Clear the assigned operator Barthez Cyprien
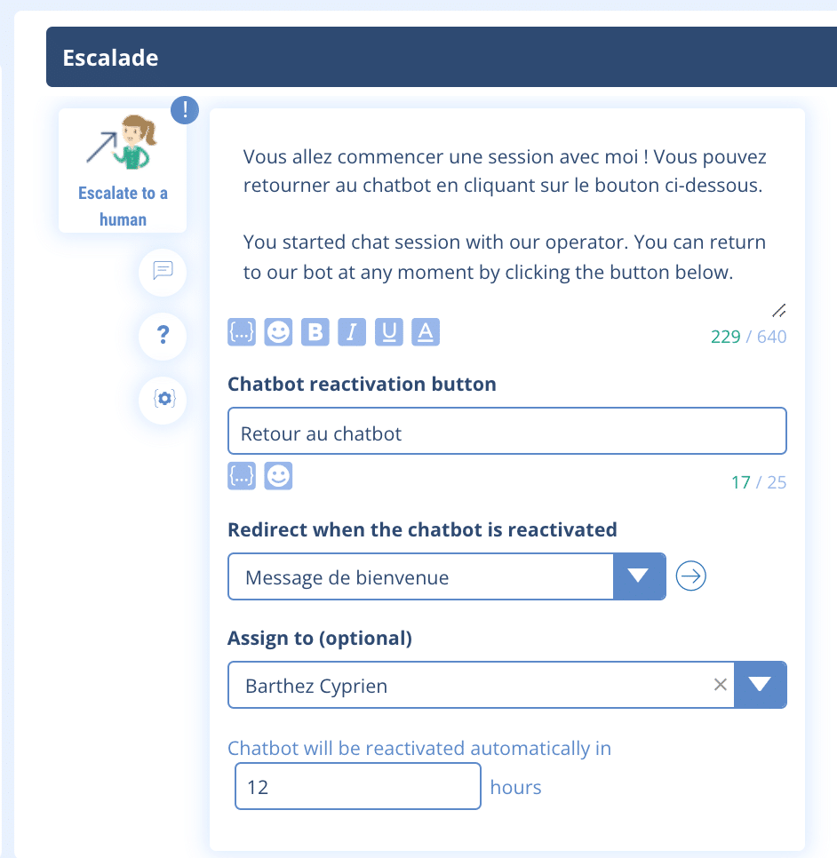The height and width of the screenshot is (858, 837). click(x=721, y=685)
